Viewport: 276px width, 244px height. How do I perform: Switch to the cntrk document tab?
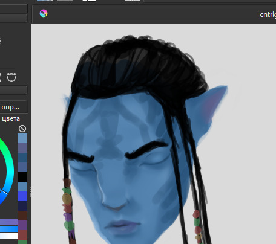268,14
